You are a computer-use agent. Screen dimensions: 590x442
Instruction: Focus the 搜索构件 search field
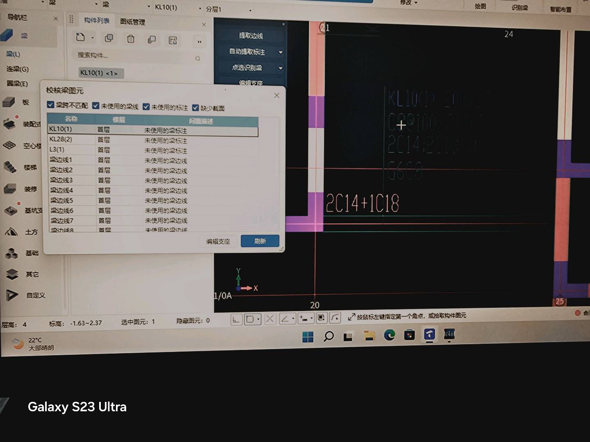click(x=133, y=56)
